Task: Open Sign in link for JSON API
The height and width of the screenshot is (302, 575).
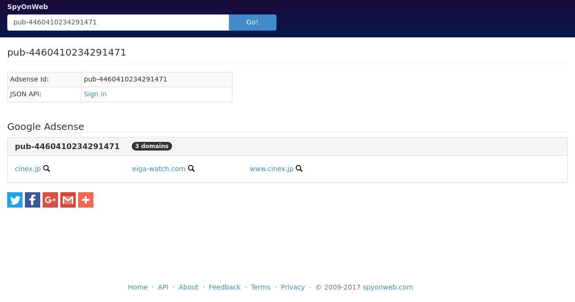Action: click(x=95, y=94)
